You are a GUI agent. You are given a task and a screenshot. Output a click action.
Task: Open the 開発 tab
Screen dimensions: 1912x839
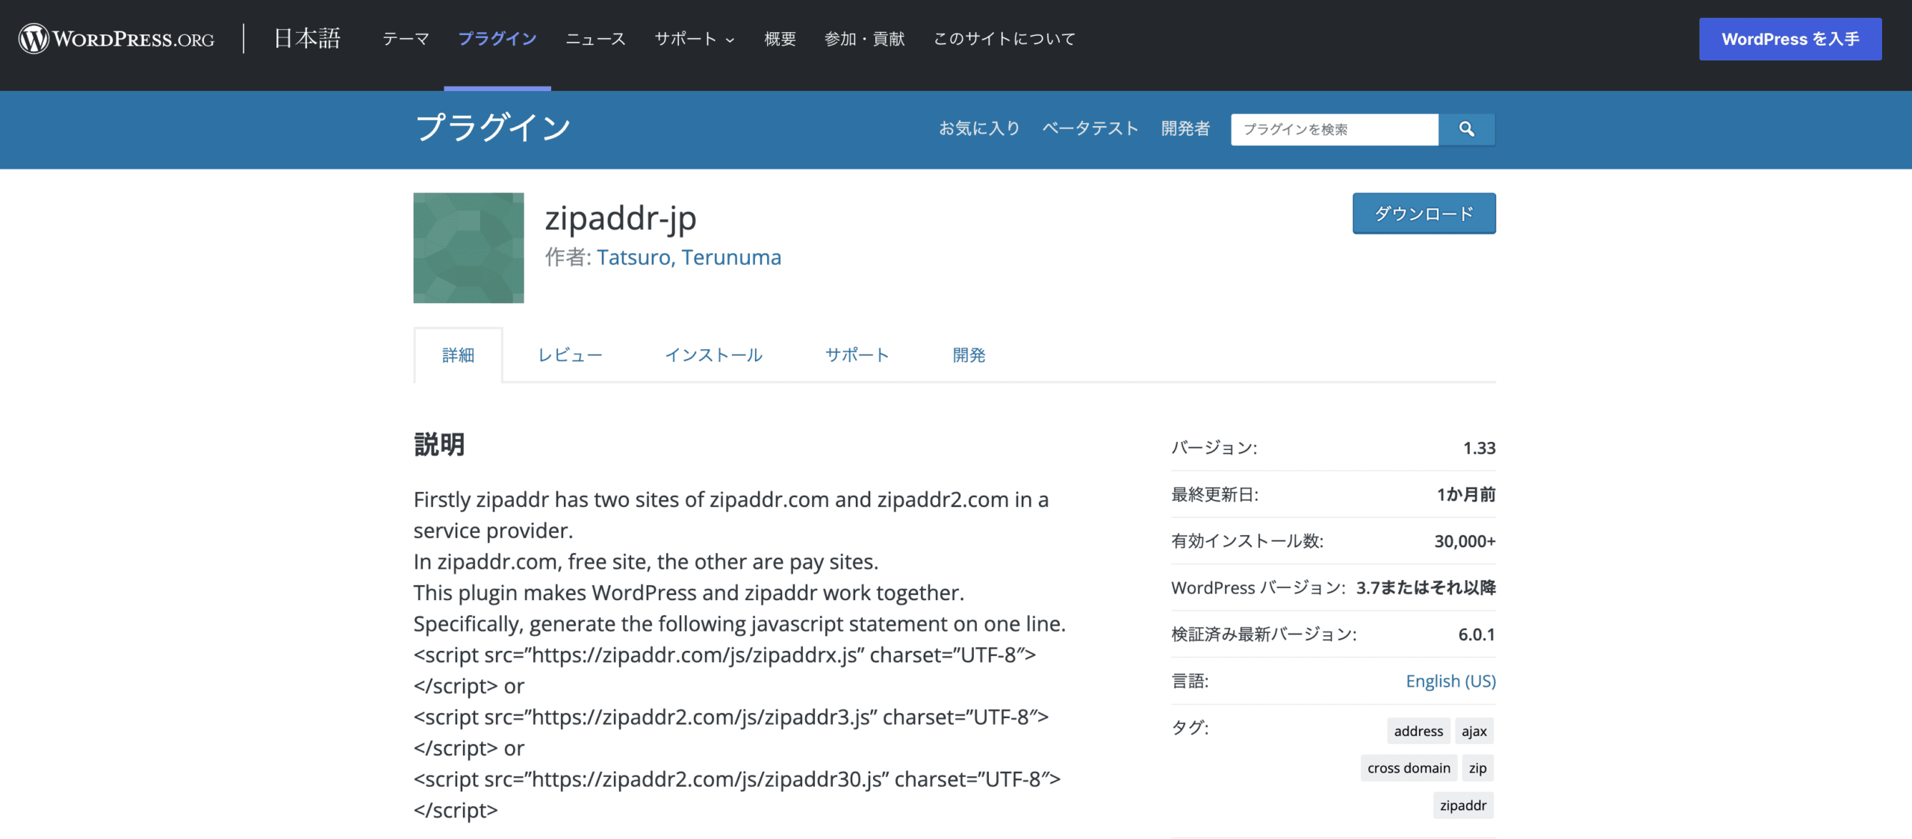pos(969,355)
